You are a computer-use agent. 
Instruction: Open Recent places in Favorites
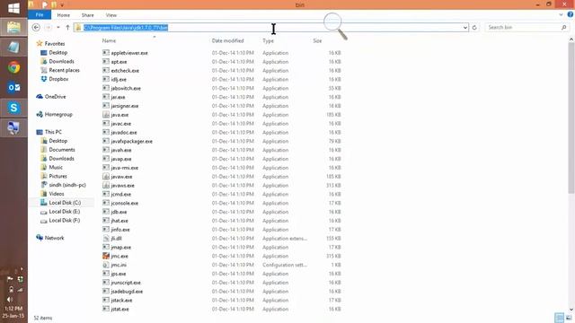click(64, 70)
